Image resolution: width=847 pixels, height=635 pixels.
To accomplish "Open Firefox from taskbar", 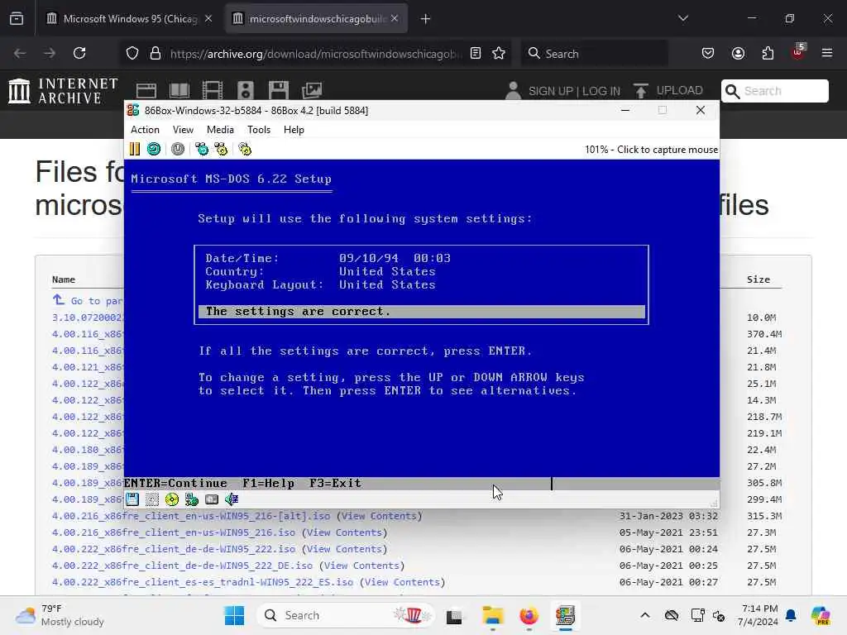I will coord(529,615).
